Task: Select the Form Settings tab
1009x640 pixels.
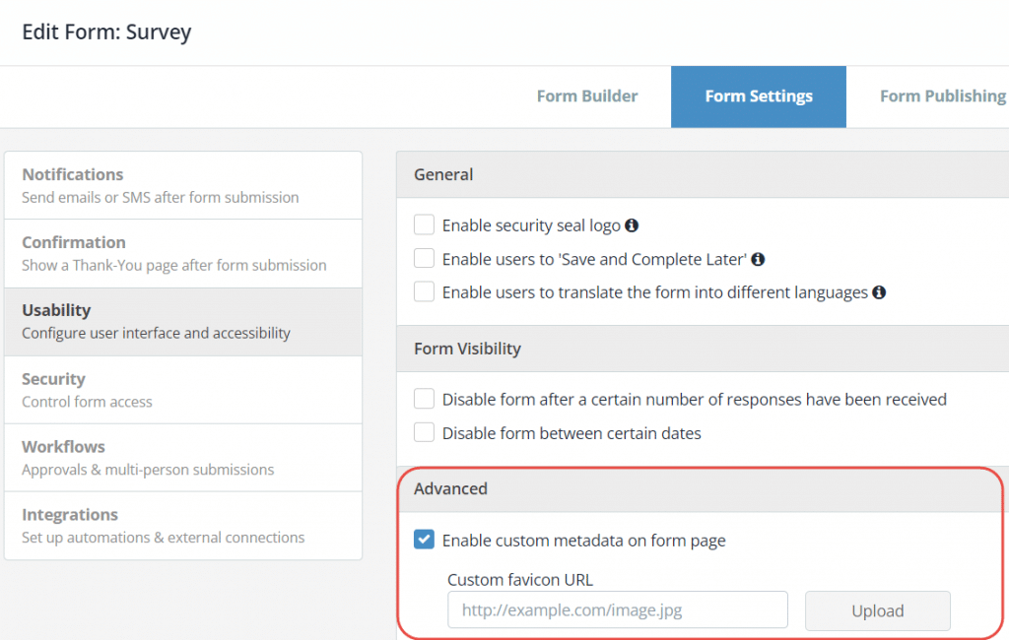Action: click(759, 96)
